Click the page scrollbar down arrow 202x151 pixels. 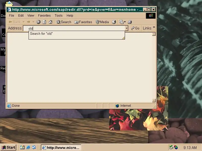[x=154, y=100]
